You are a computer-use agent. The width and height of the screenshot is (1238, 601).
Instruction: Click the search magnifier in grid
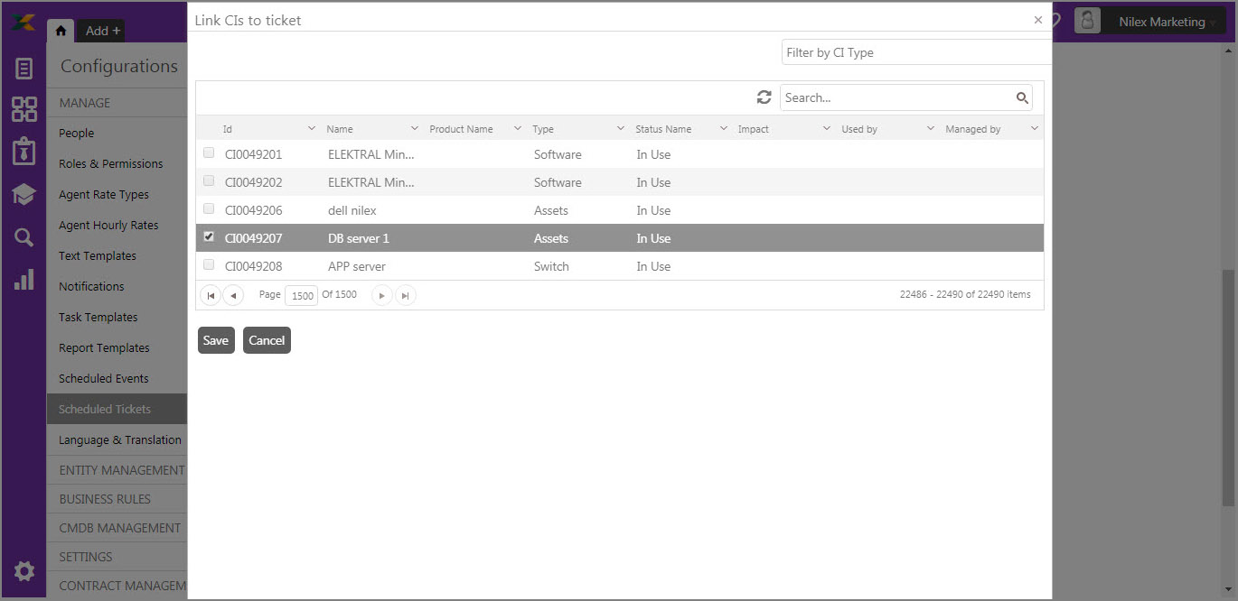click(x=1022, y=97)
